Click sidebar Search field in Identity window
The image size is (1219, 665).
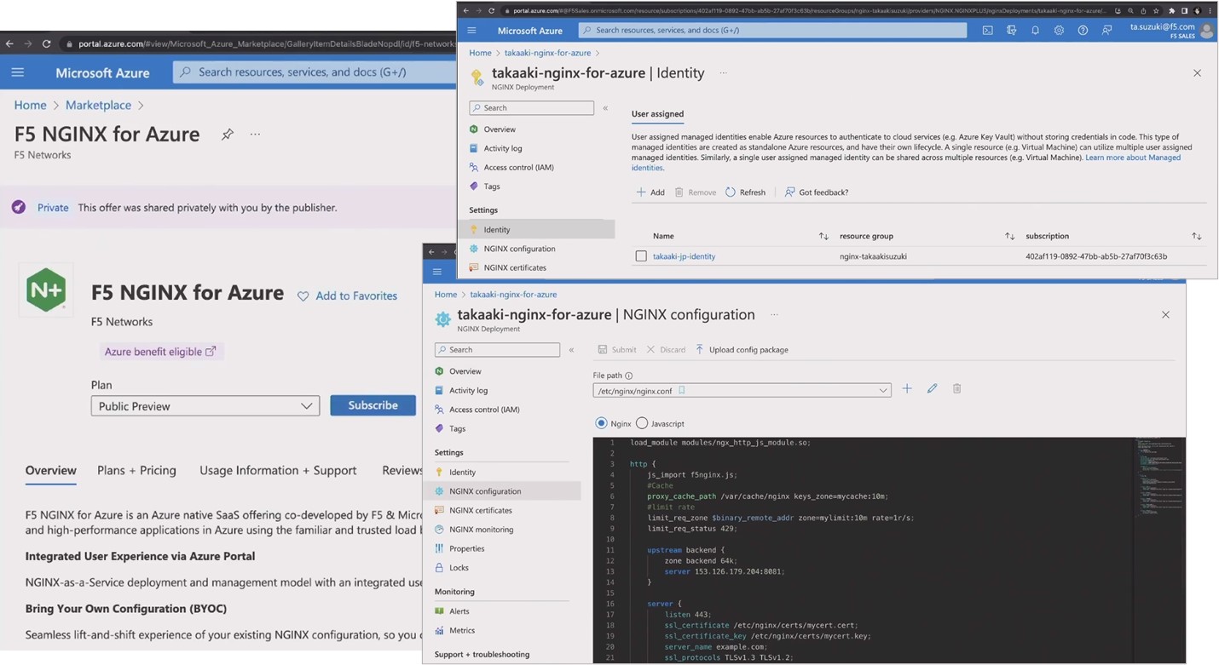coord(531,108)
